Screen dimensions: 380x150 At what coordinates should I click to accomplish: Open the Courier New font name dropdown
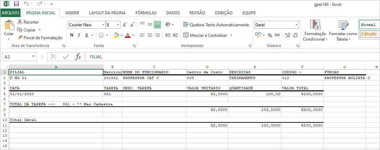click(x=103, y=25)
